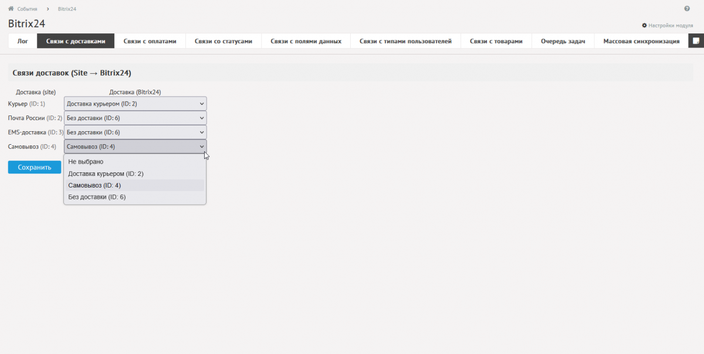The image size is (704, 354).
Task: Open the help question mark icon
Action: (x=687, y=9)
